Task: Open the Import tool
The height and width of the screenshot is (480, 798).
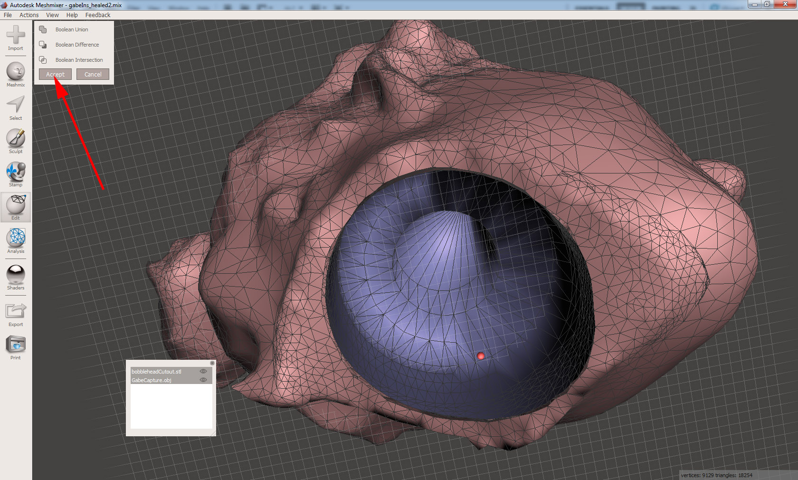Action: point(16,38)
